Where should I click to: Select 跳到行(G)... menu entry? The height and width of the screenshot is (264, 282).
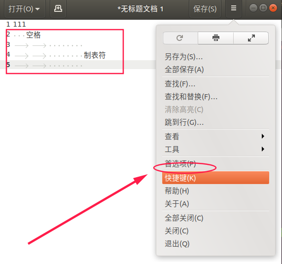(215, 122)
